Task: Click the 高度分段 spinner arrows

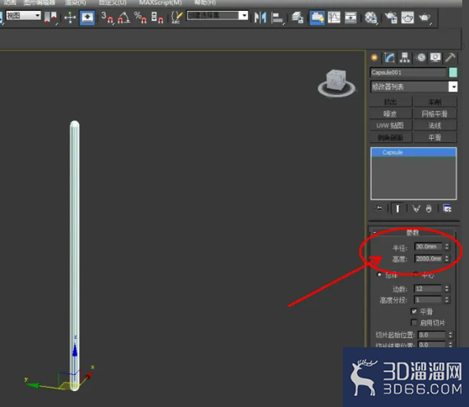Action: [446, 299]
